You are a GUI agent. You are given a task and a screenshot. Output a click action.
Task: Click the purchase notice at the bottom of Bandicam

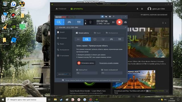coord(91,80)
